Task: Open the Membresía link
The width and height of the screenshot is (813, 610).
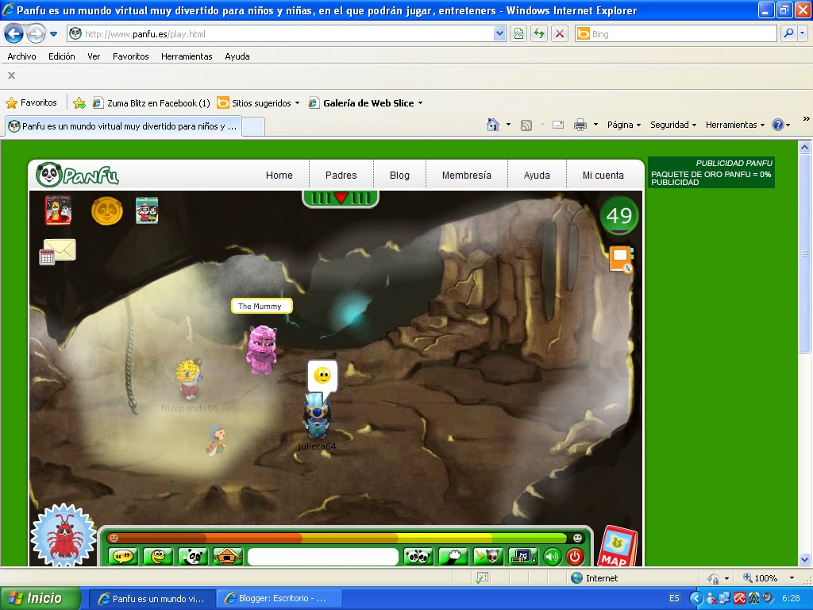Action: click(467, 176)
